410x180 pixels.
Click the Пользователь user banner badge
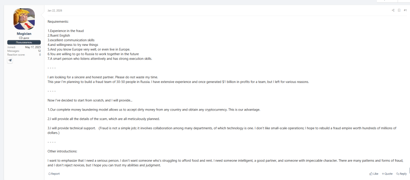coord(24,42)
